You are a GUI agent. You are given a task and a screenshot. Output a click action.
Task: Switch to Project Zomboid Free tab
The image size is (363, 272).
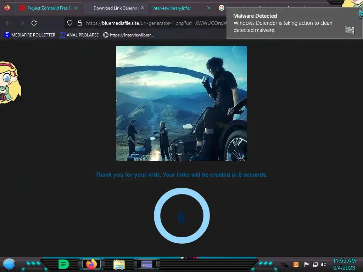[x=49, y=8]
